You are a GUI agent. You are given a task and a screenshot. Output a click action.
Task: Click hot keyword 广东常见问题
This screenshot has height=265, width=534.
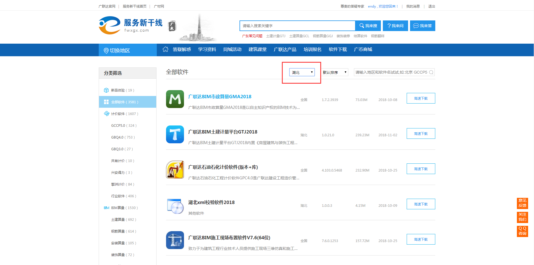coord(252,36)
